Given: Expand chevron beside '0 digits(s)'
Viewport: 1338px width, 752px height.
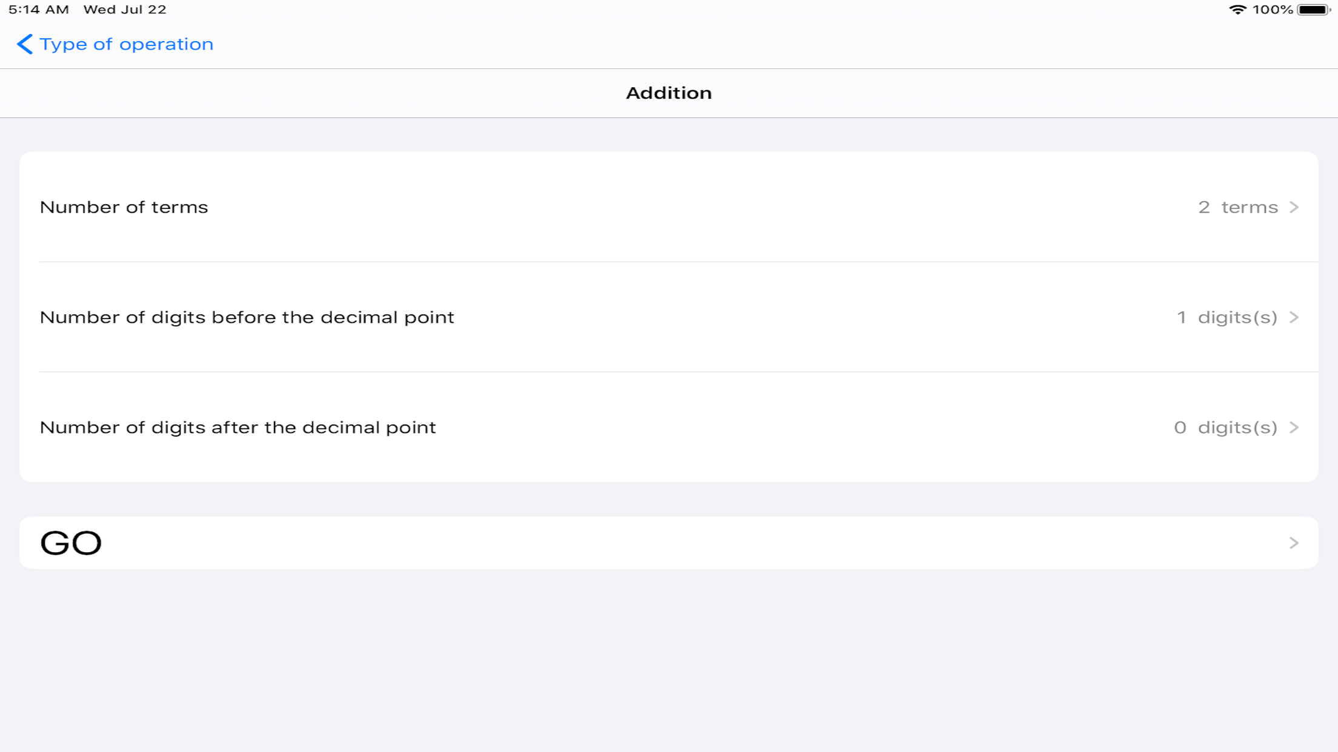Looking at the screenshot, I should point(1294,427).
